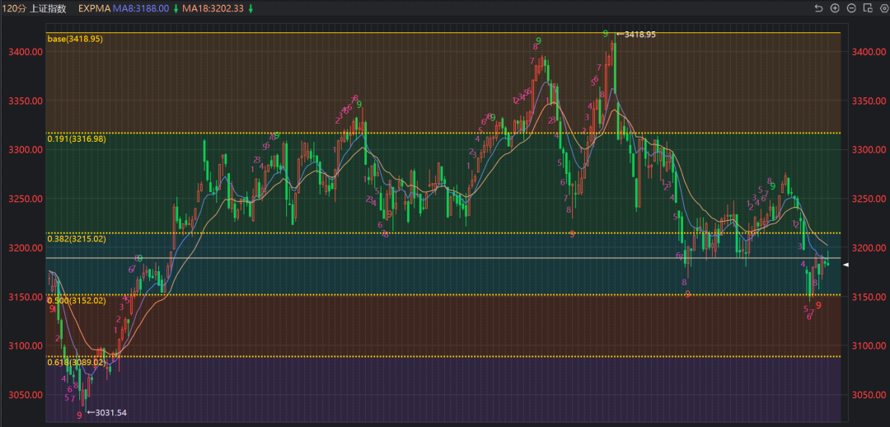Click the green 9 count above the 3418.95 peak
Viewport: 890px width, 427px height.
pos(606,34)
